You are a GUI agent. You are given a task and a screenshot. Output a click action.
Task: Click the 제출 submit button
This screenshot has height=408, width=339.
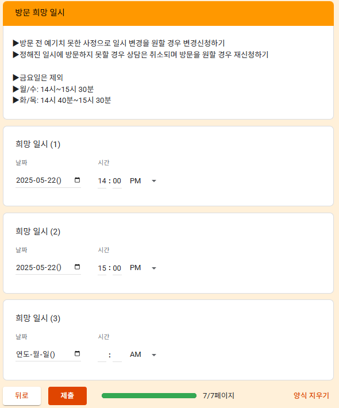(x=67, y=395)
